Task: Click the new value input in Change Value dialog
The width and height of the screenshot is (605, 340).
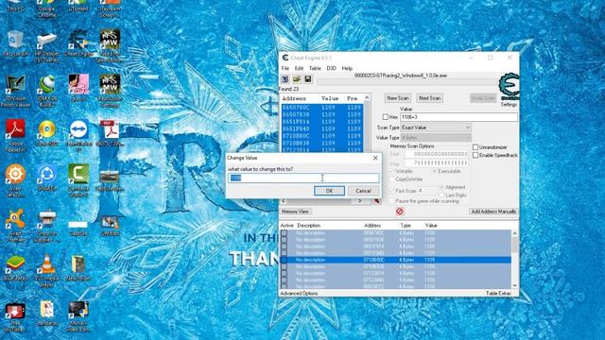Action: click(304, 178)
